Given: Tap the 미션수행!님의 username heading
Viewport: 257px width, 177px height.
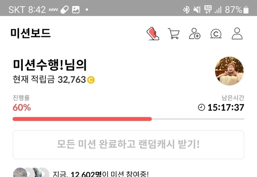Looking at the screenshot, I should click(x=50, y=65).
